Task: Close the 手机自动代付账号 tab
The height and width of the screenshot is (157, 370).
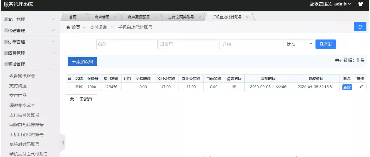Action: coord(247,17)
